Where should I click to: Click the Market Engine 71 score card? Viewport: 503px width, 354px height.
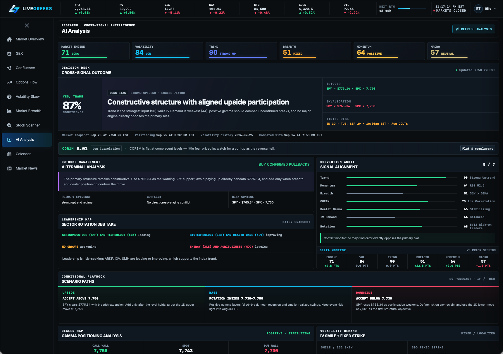(94, 51)
